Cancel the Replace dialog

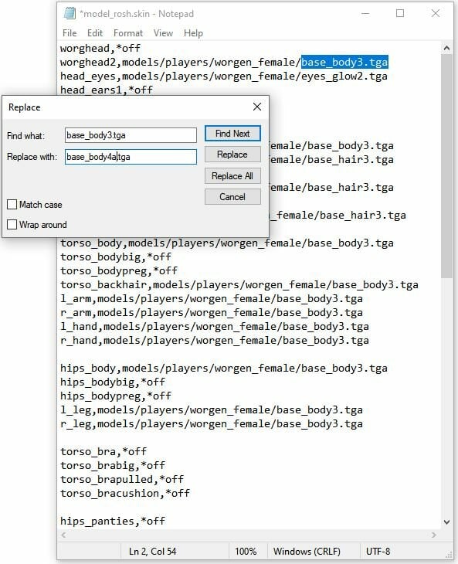[232, 197]
